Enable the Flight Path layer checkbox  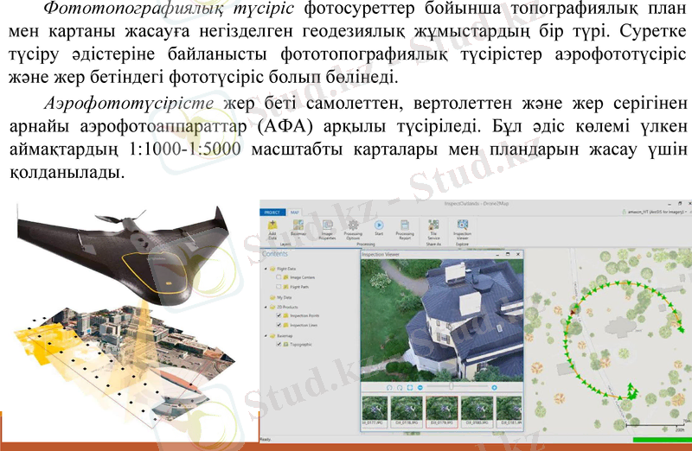coord(279,287)
